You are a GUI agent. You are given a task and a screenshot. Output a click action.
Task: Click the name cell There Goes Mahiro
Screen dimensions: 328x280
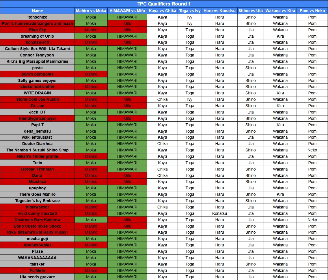click(x=38, y=194)
